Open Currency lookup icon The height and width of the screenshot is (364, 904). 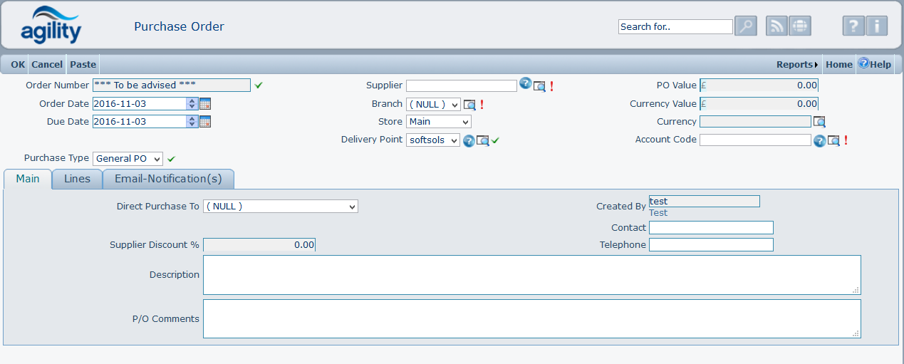click(819, 122)
